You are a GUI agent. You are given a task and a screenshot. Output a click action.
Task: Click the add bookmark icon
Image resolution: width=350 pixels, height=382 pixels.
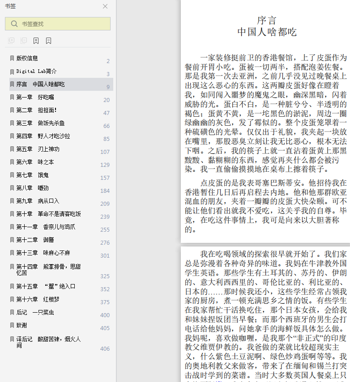click(36, 40)
